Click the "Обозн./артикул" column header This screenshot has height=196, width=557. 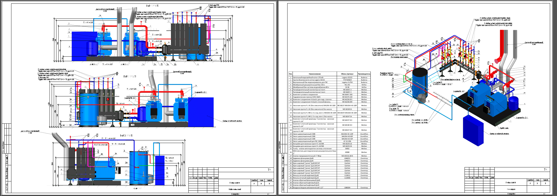(x=347, y=74)
